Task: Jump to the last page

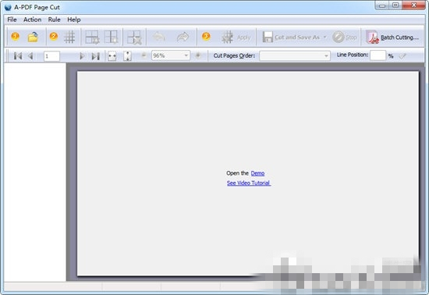Action: (95, 56)
